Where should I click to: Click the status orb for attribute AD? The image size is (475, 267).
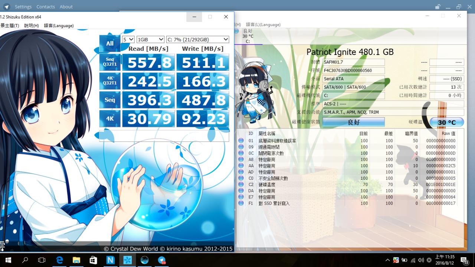pyautogui.click(x=241, y=172)
